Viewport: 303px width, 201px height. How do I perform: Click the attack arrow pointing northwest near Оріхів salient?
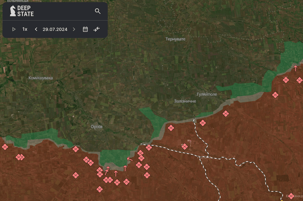[x=130, y=159]
